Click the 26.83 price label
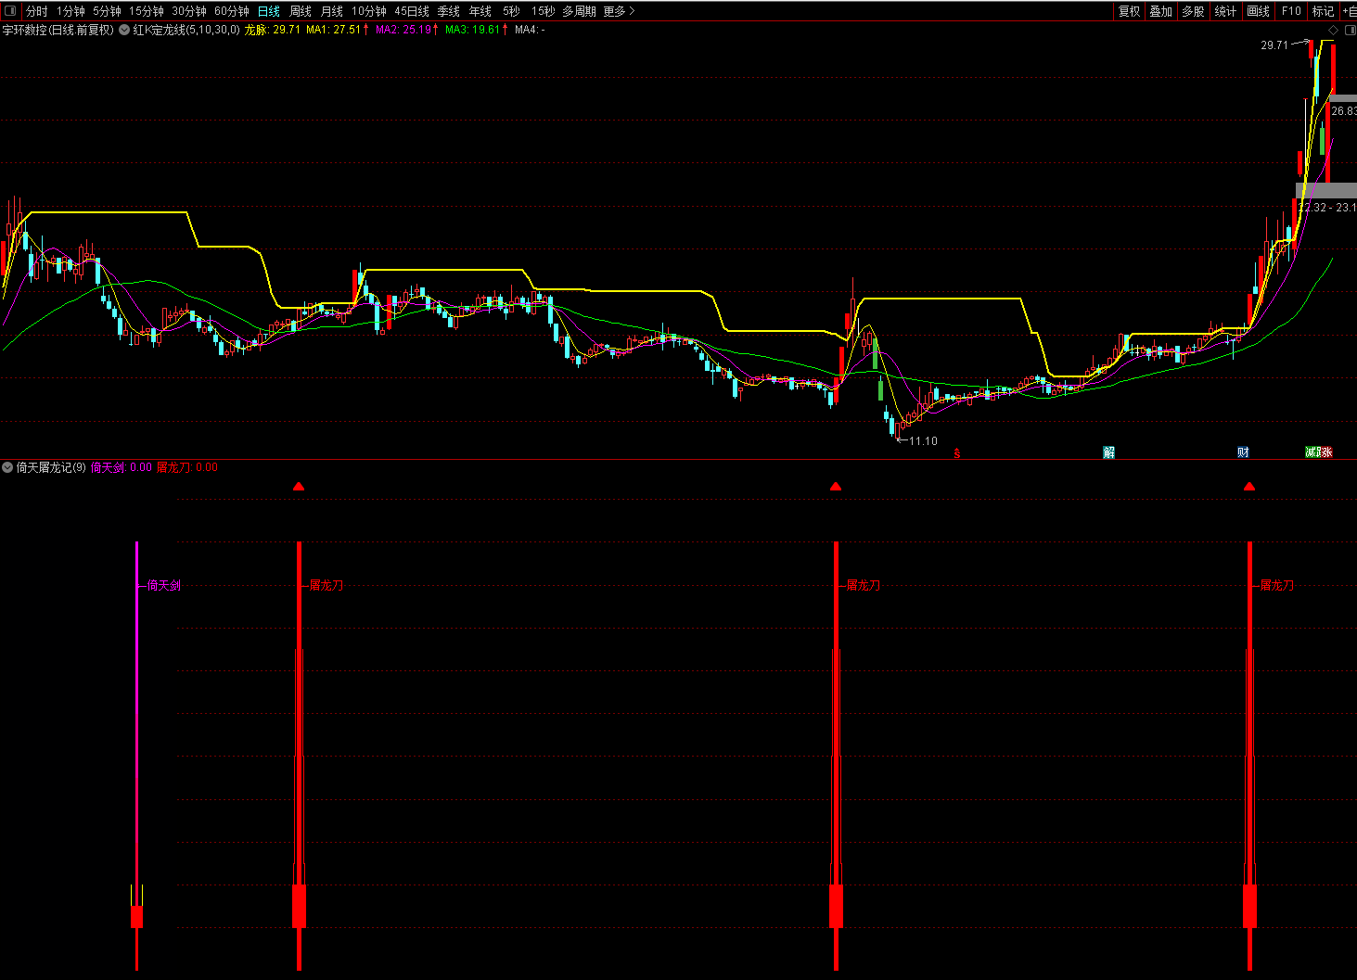The width and height of the screenshot is (1357, 980). pyautogui.click(x=1344, y=111)
